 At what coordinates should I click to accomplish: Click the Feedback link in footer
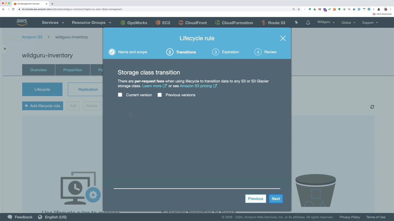click(x=23, y=217)
